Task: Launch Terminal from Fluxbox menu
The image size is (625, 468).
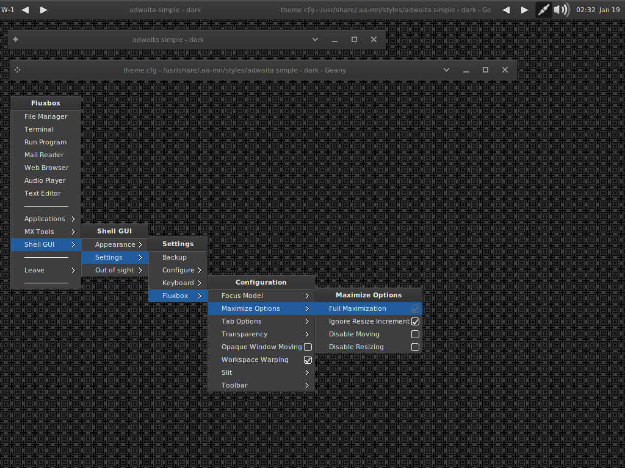Action: [x=46, y=129]
